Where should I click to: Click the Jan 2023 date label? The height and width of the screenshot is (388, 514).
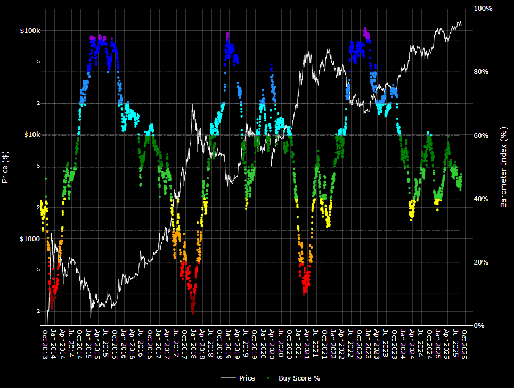368,344
